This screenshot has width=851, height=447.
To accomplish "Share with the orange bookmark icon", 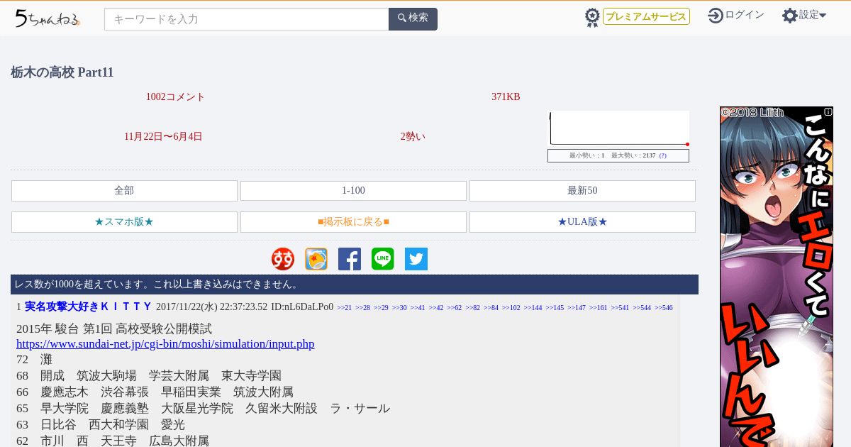I will pyautogui.click(x=316, y=259).
